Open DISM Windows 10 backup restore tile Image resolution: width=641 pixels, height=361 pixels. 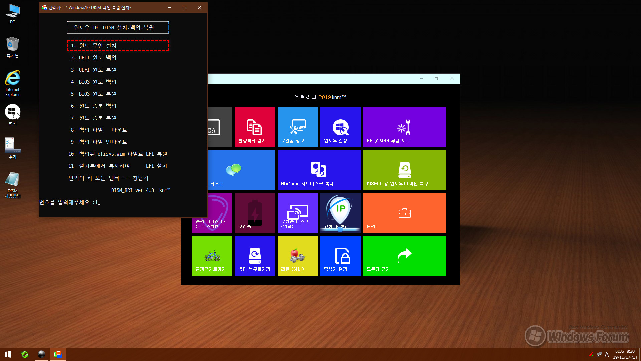(x=404, y=170)
